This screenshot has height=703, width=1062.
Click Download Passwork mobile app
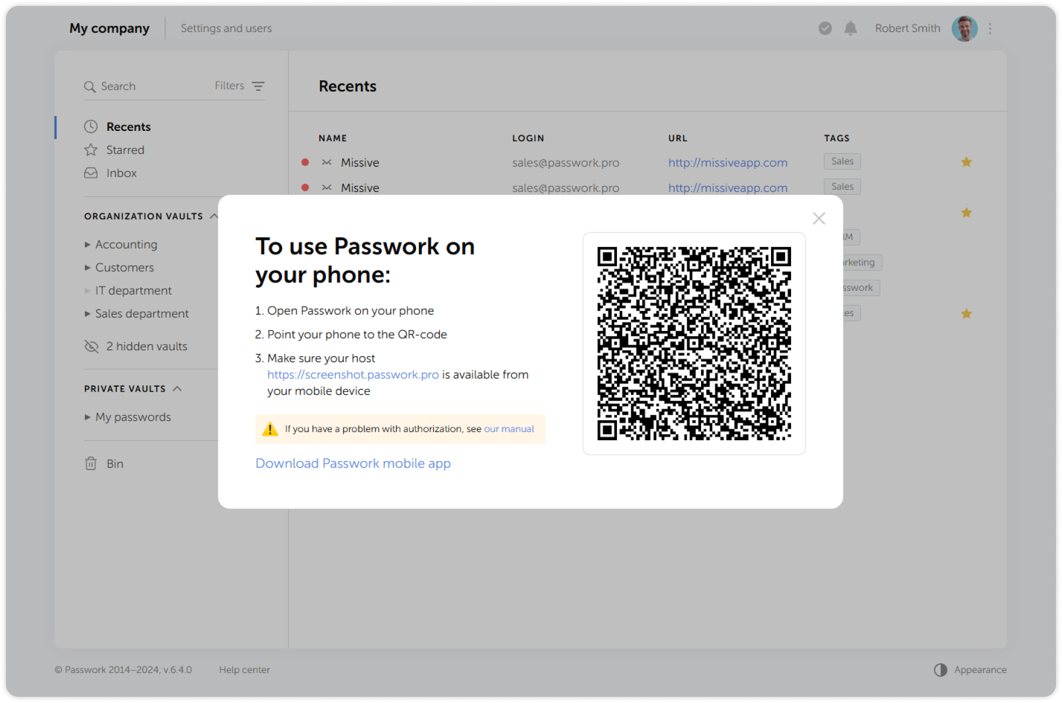pyautogui.click(x=352, y=463)
